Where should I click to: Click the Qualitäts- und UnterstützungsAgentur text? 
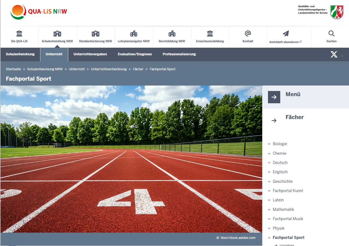313,10
